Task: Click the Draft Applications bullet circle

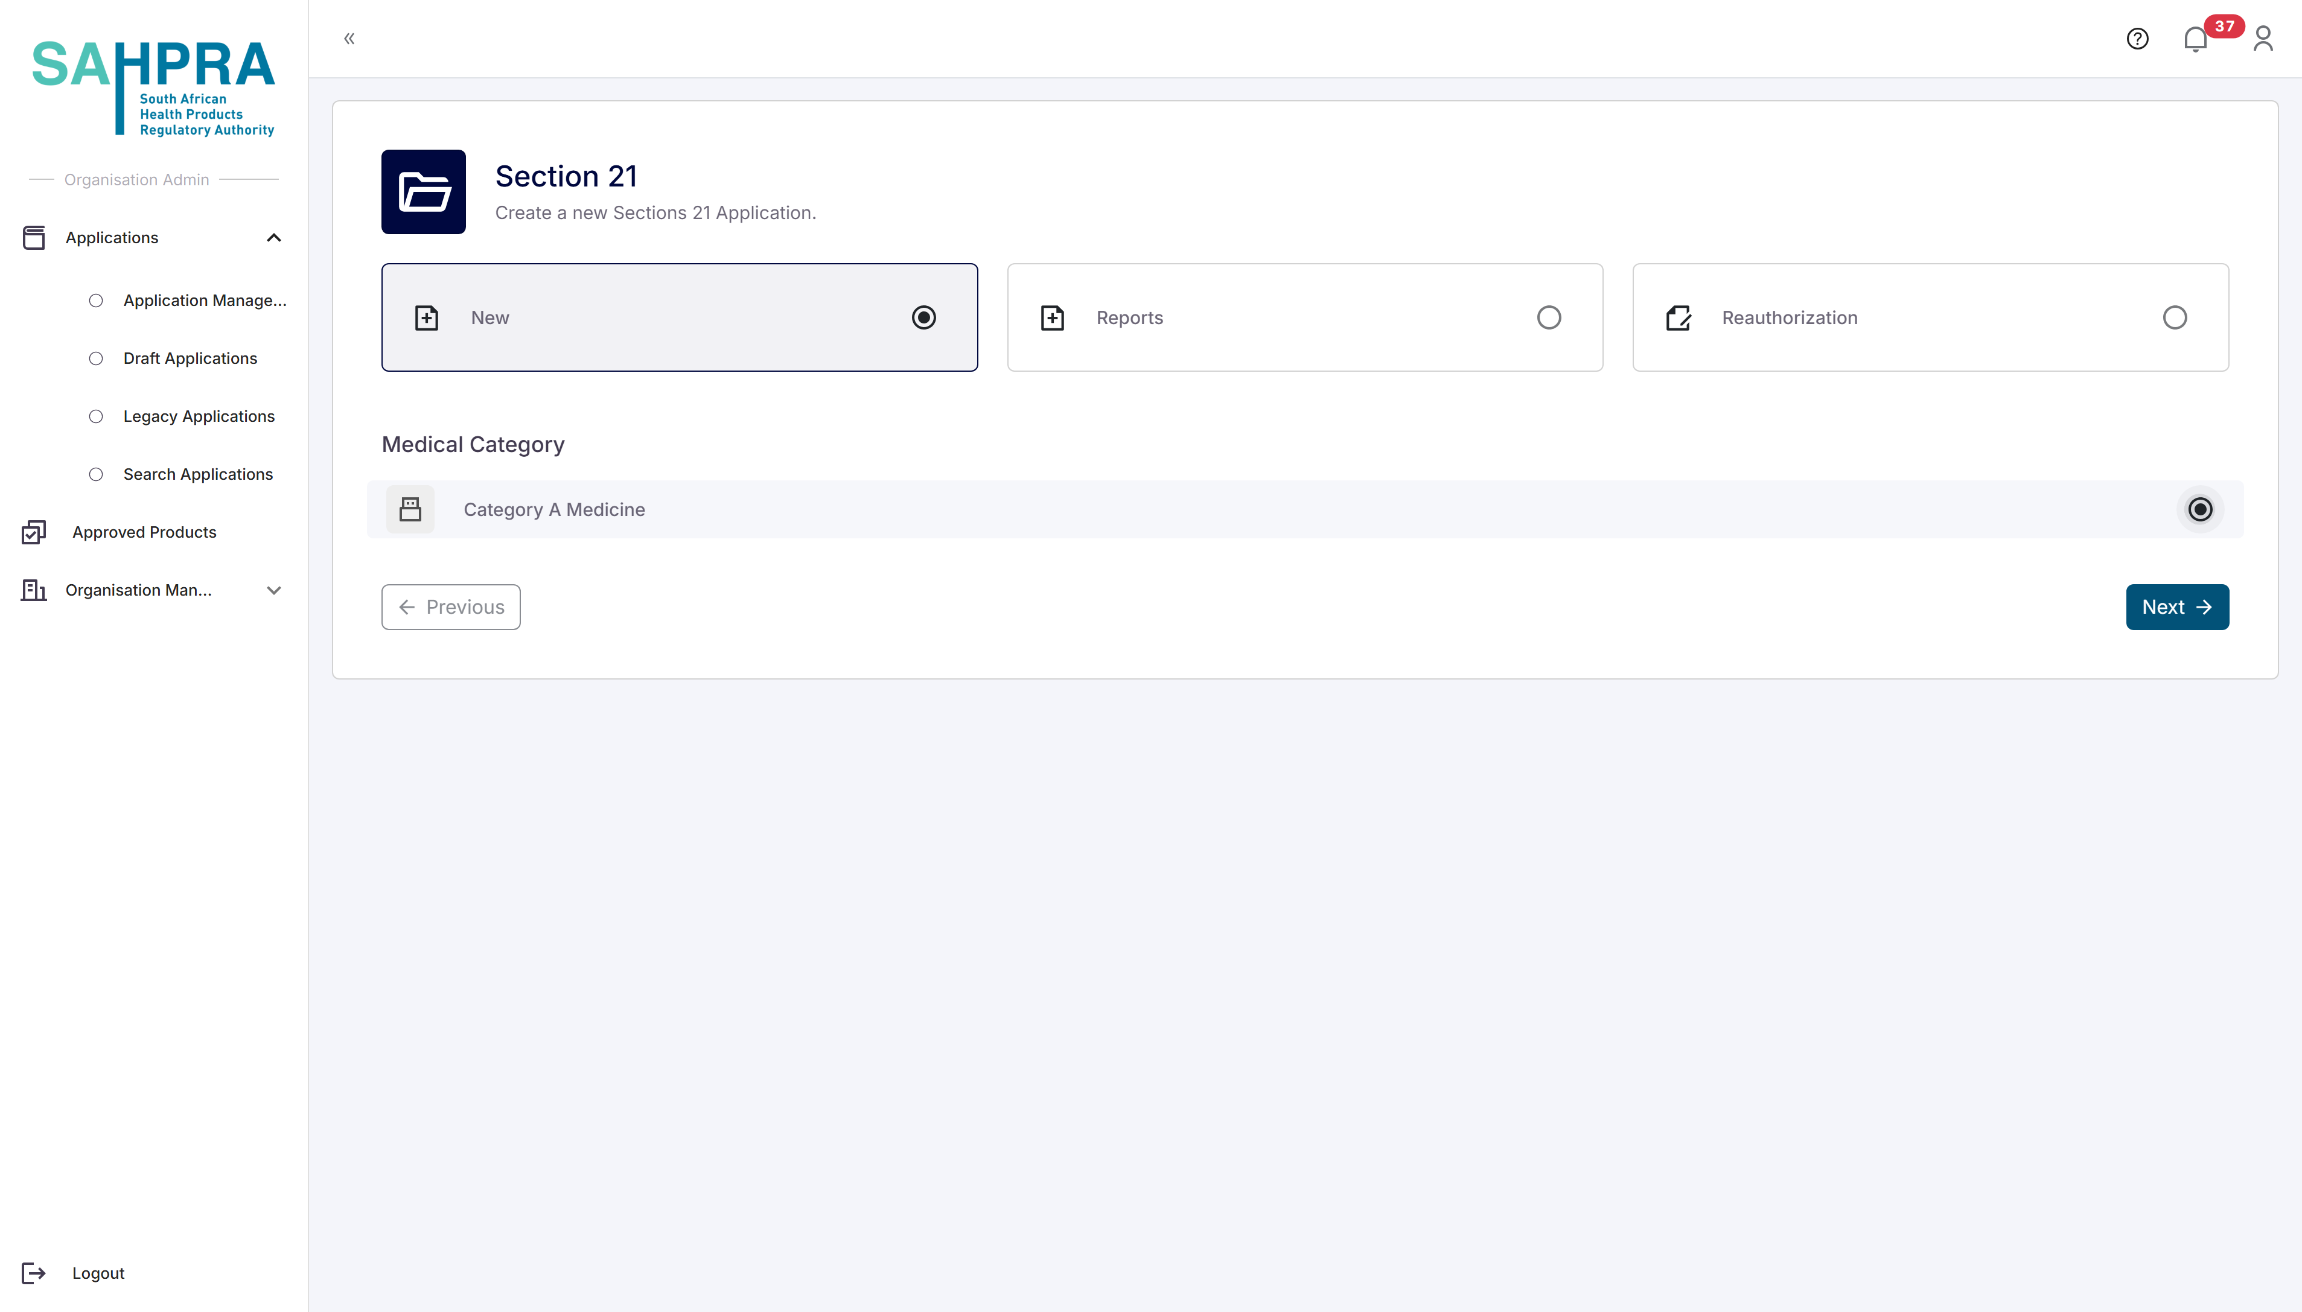Action: point(95,358)
